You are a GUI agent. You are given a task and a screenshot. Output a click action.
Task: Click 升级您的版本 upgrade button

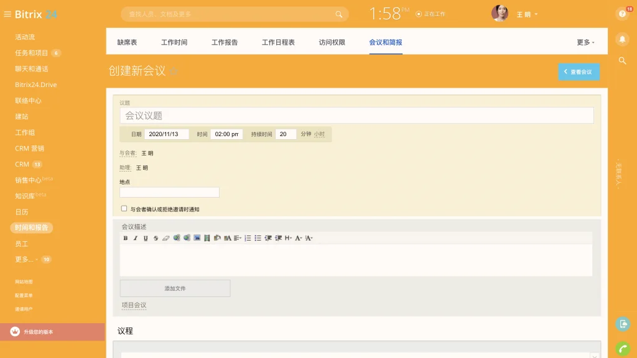52,332
